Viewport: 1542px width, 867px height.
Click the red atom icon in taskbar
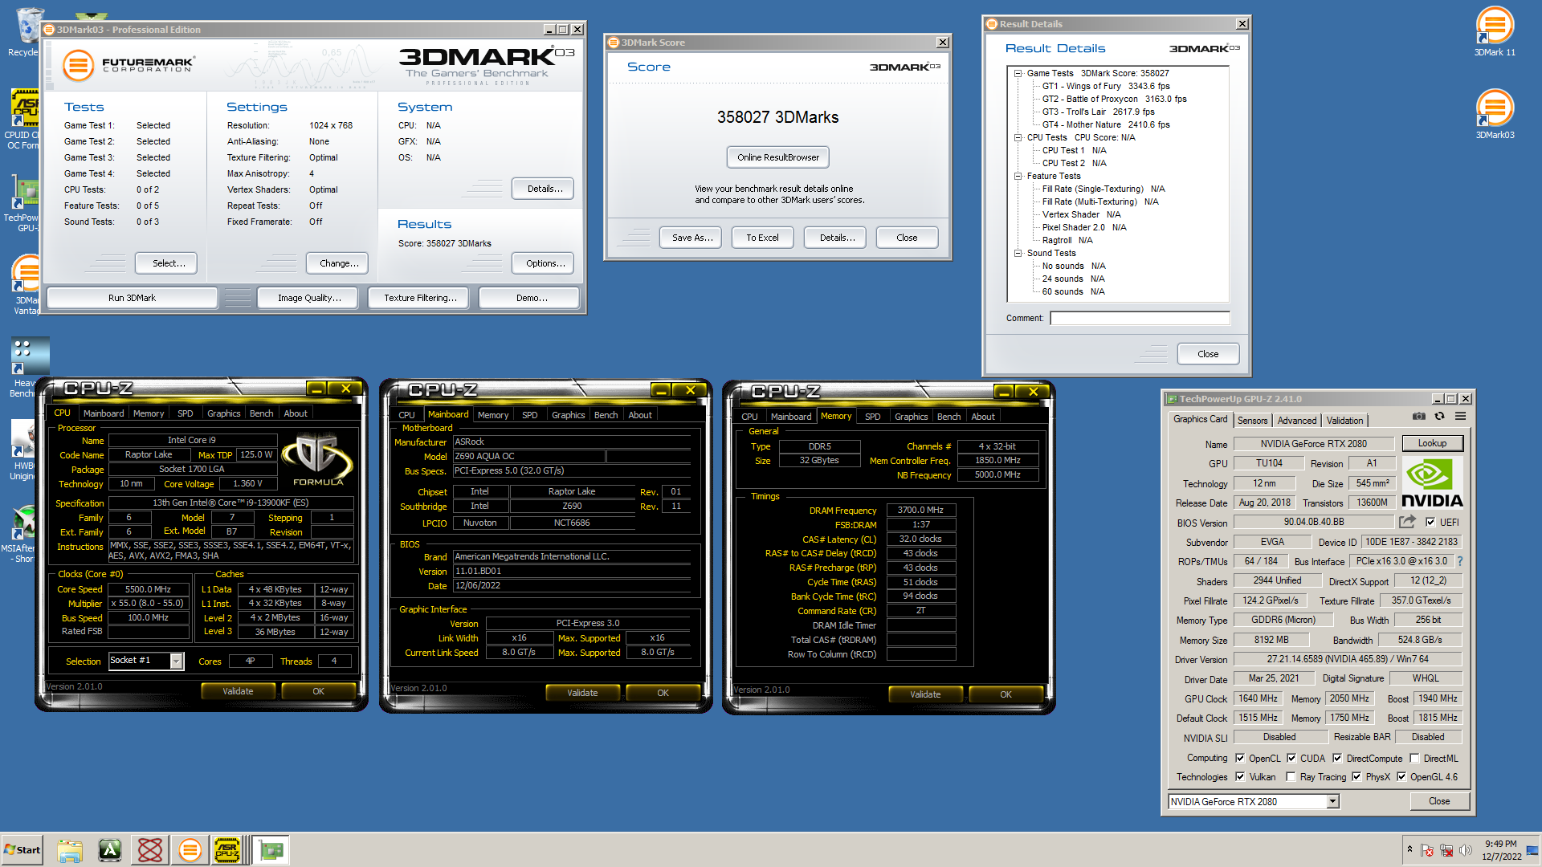(150, 850)
